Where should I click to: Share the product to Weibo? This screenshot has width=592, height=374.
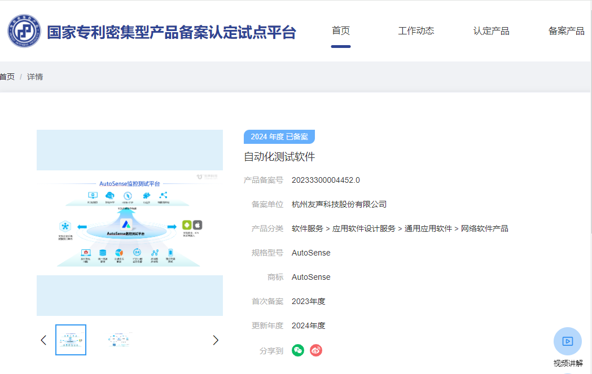[x=316, y=350]
